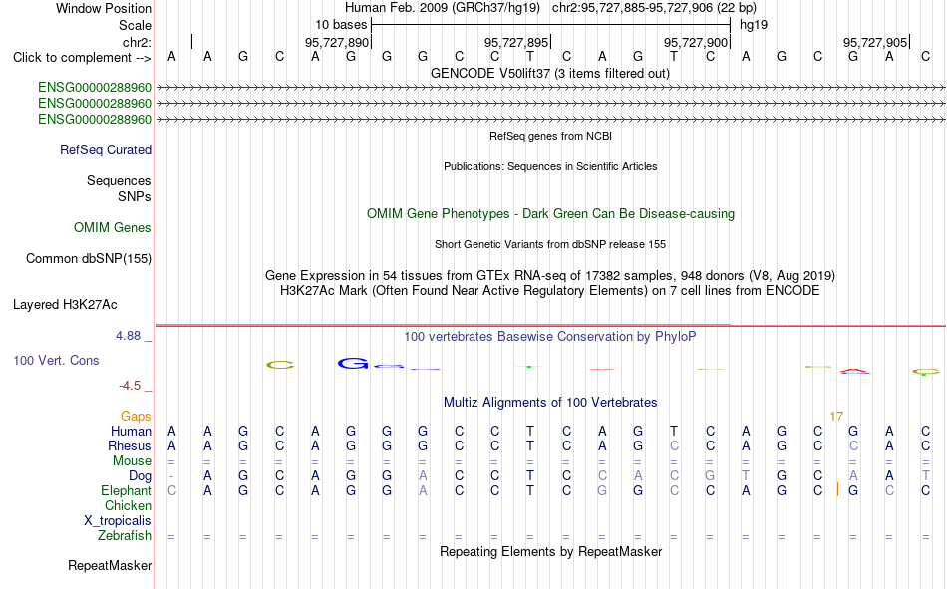Select the Dog alignment row label
Screen dimensions: 947x589
click(140, 476)
